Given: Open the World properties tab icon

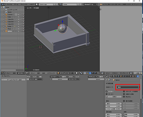Looking at the screenshot, I should pyautogui.click(x=119, y=76).
